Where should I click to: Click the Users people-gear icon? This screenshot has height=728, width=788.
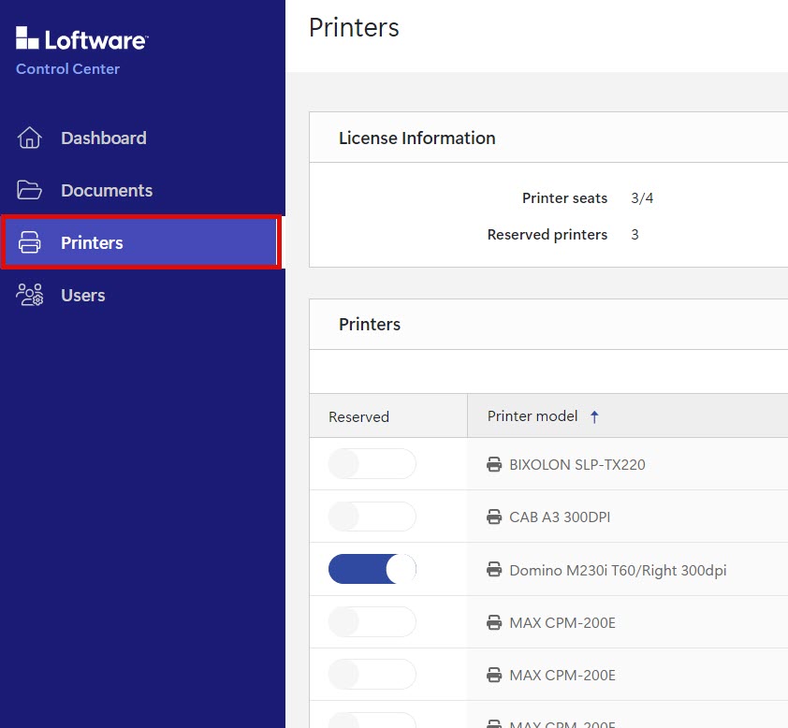point(30,296)
